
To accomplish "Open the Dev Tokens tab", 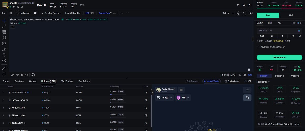I will [84, 81].
